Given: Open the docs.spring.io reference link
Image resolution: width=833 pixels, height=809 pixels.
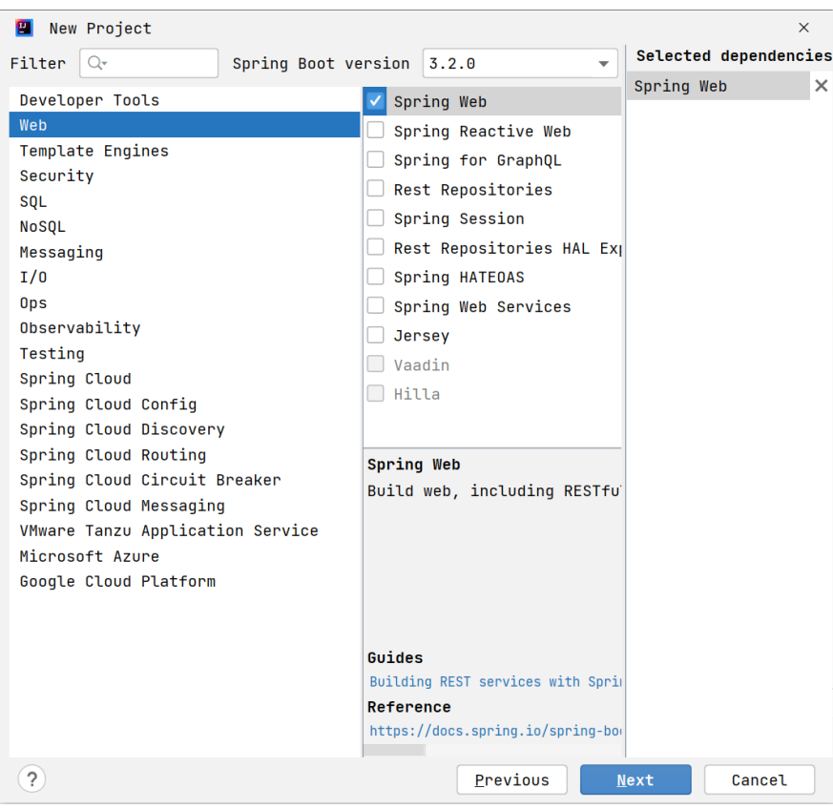Looking at the screenshot, I should 495,731.
